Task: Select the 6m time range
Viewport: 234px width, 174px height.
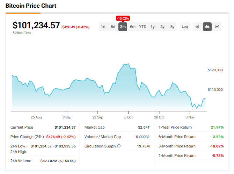Action: (133, 27)
